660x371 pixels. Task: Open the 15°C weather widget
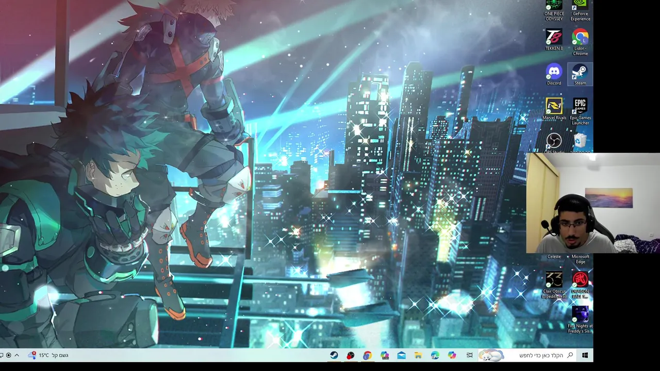click(48, 355)
